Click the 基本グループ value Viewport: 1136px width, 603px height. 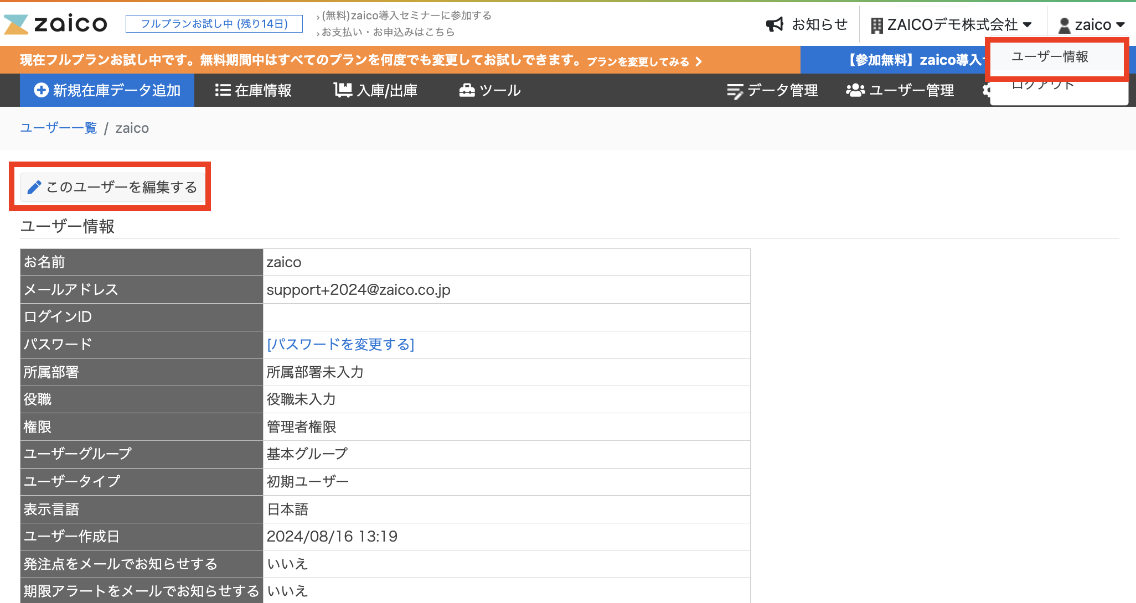[x=307, y=454]
